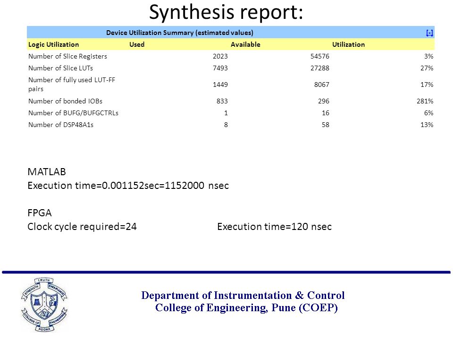The height and width of the screenshot is (340, 453).
Task: Select 'Execution time=0.001152sec=1152000 nsec' line
Action: (x=128, y=186)
